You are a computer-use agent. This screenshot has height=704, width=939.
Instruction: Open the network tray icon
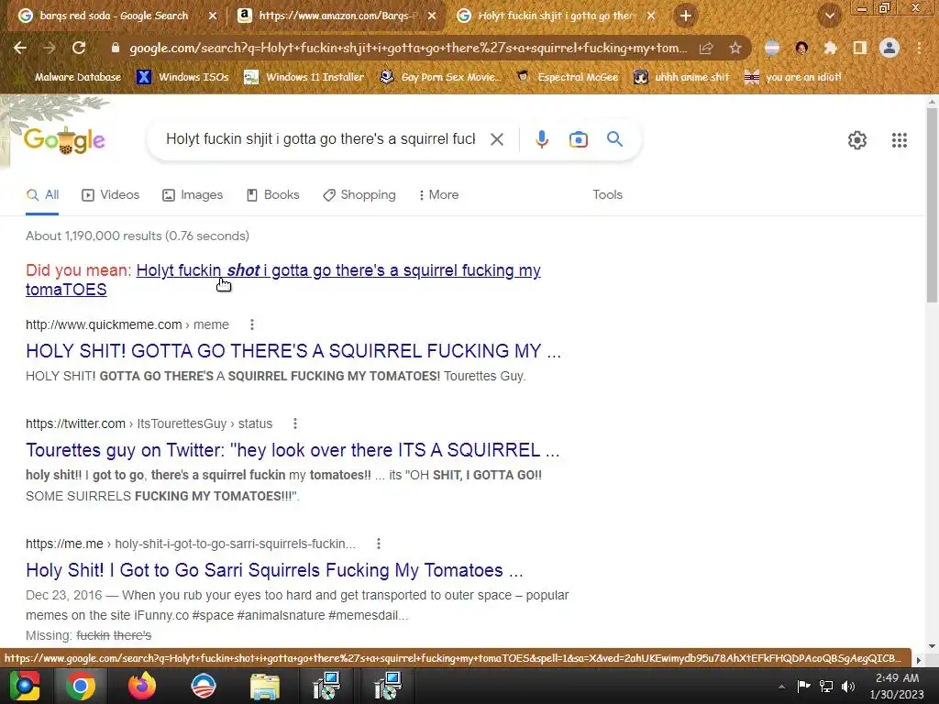coord(826,686)
